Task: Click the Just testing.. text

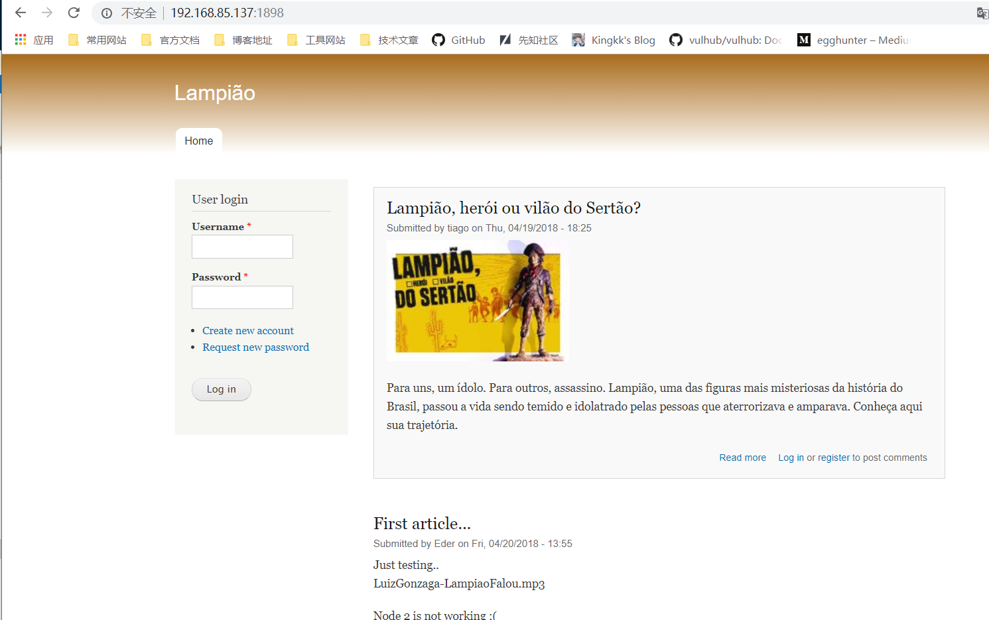Action: (x=406, y=565)
